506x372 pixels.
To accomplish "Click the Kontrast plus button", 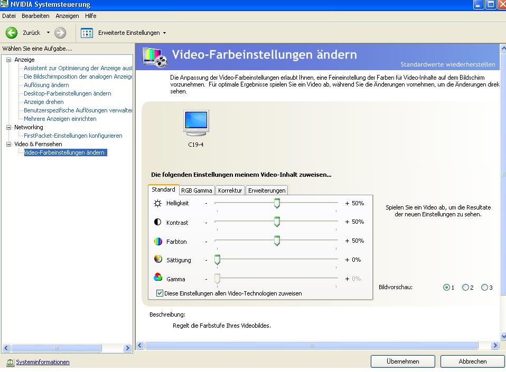I will (347, 222).
